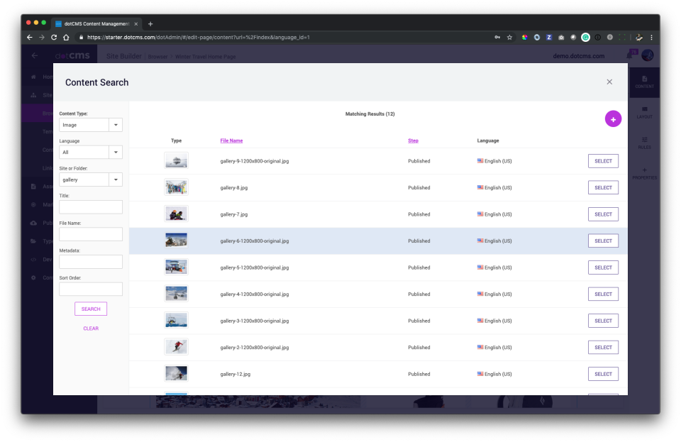Image resolution: width=681 pixels, height=442 pixels.
Task: Select the CONTENT panel icon
Action: pos(644,80)
